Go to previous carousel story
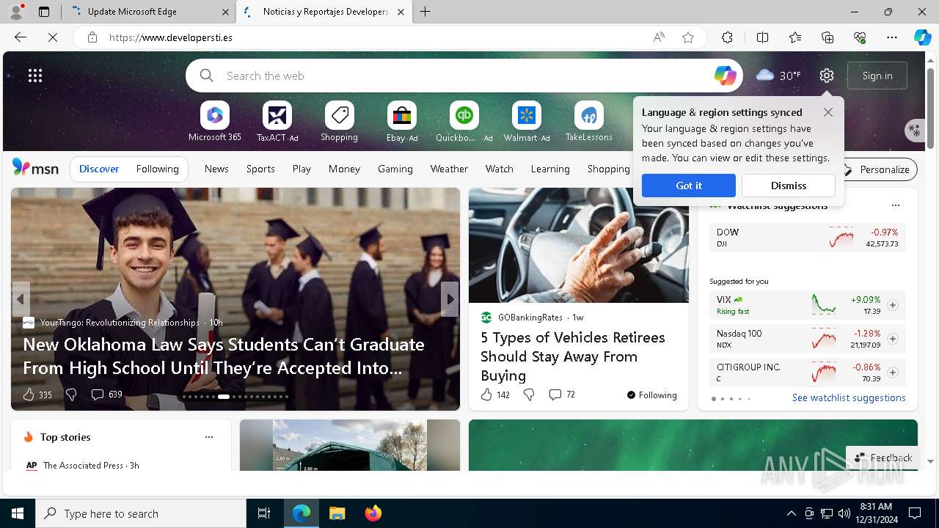 [21, 298]
